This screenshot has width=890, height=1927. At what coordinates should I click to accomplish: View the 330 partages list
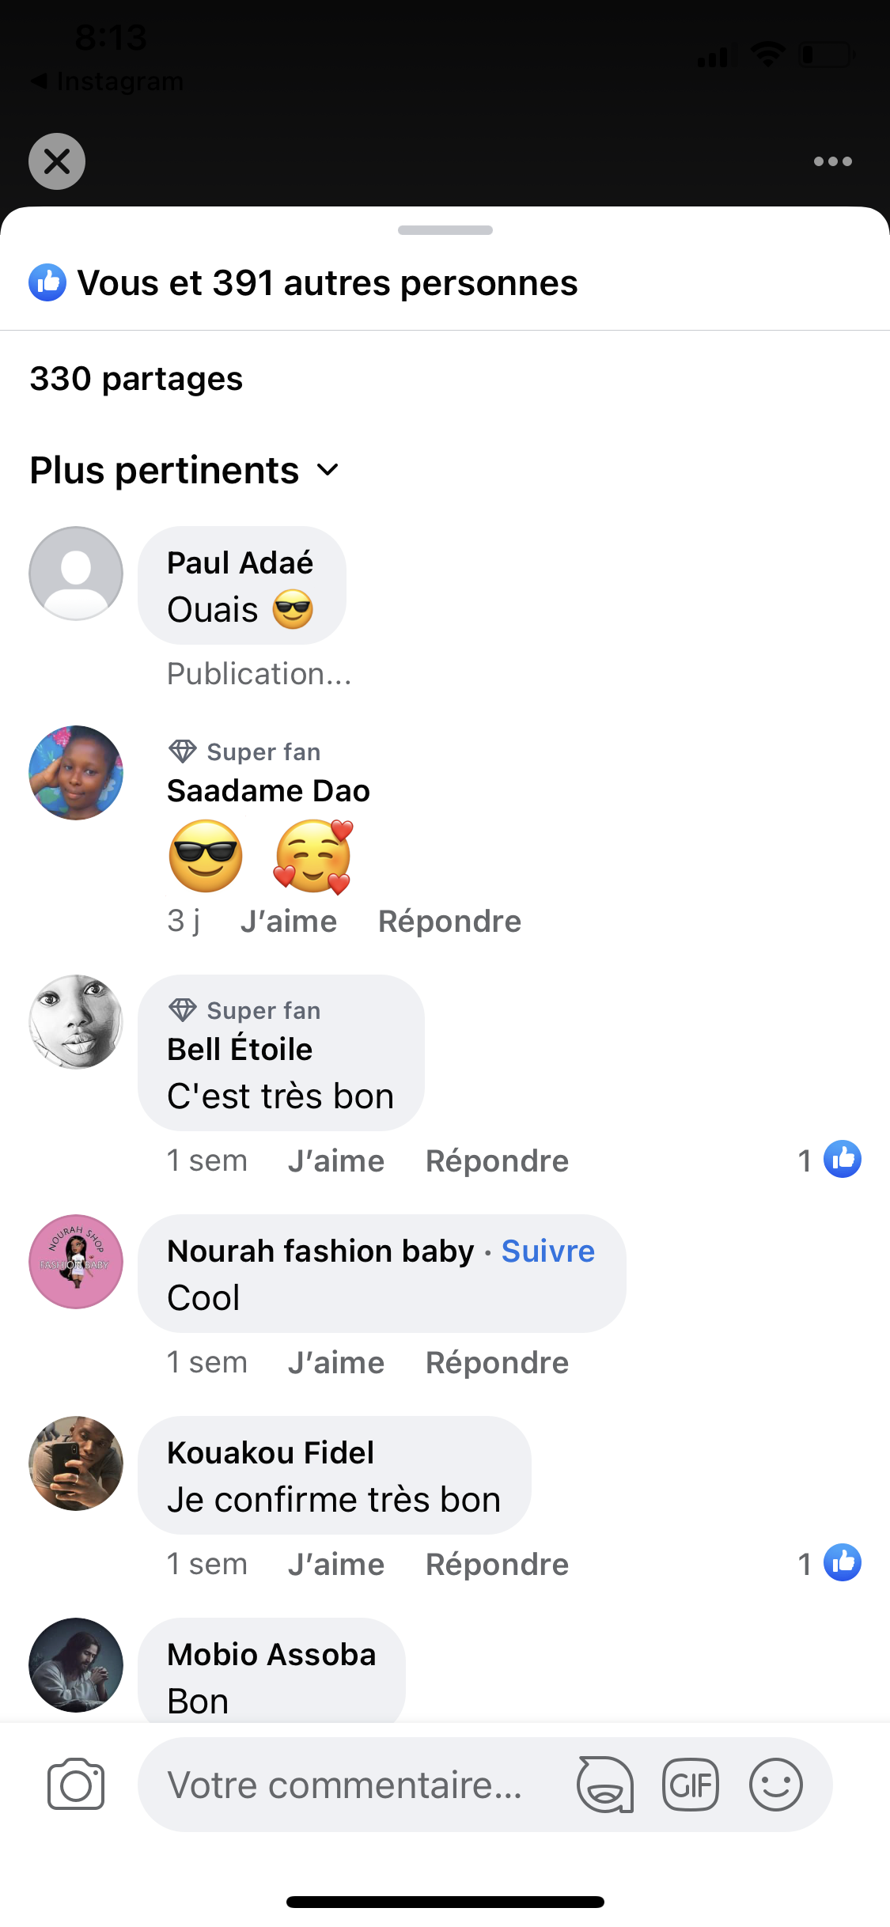[136, 379]
